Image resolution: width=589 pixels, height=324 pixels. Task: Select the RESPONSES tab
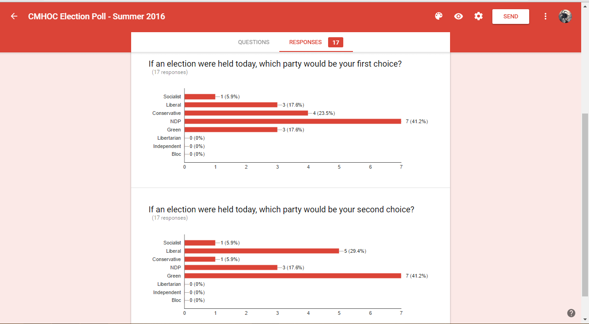[x=305, y=42]
